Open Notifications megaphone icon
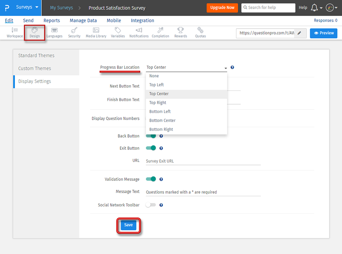Image resolution: width=342 pixels, height=254 pixels. (139, 32)
